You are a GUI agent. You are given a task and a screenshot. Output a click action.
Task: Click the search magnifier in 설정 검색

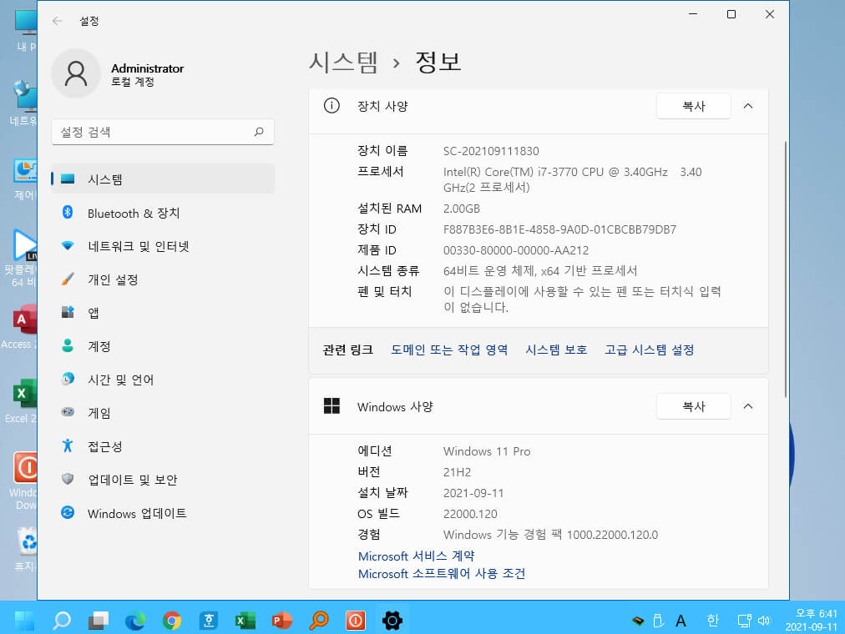point(259,132)
